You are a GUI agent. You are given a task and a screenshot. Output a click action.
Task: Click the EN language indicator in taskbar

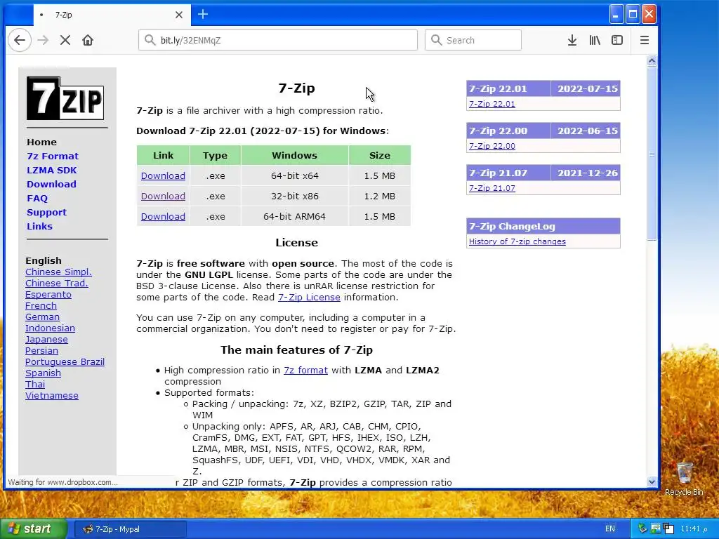coord(610,529)
